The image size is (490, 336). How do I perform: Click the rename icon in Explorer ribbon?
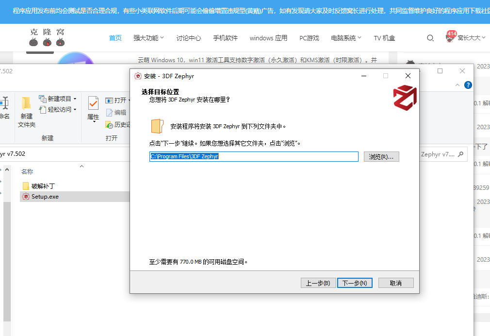click(x=4, y=103)
